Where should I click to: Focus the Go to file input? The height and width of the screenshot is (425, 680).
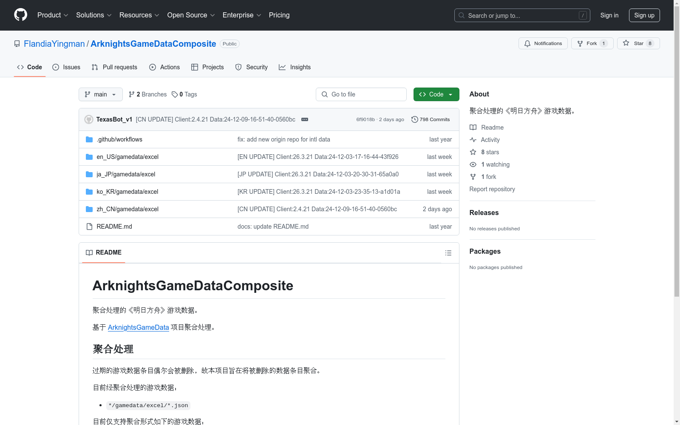[x=361, y=94]
